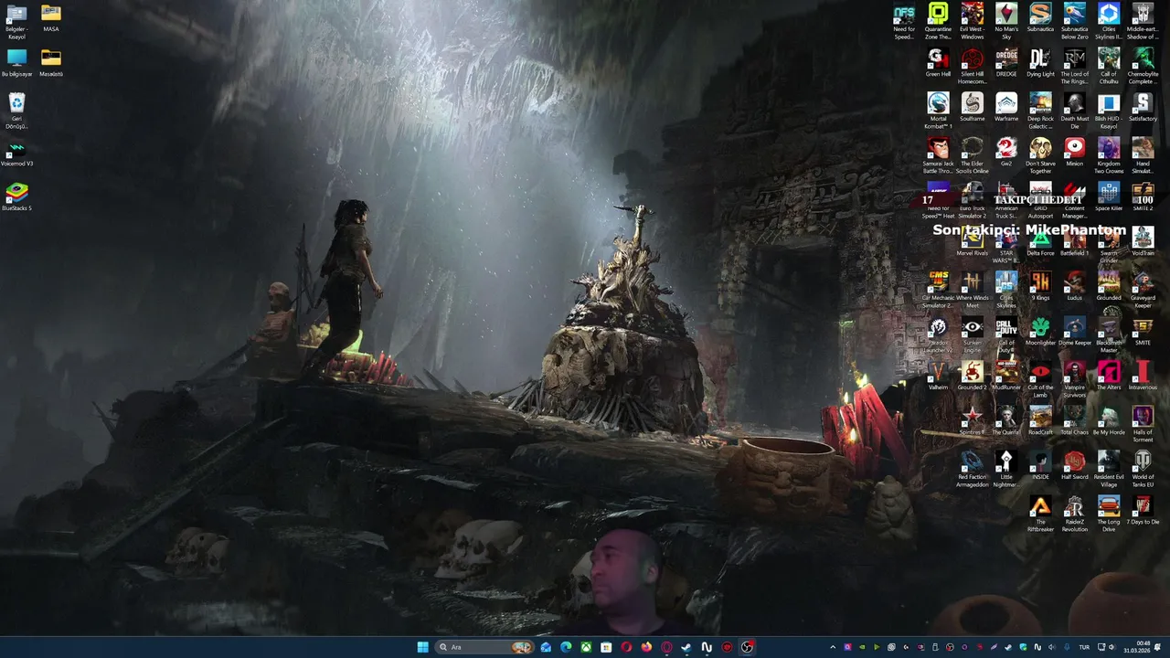Launch Mortal Kombat 1 shortcut

[938, 110]
